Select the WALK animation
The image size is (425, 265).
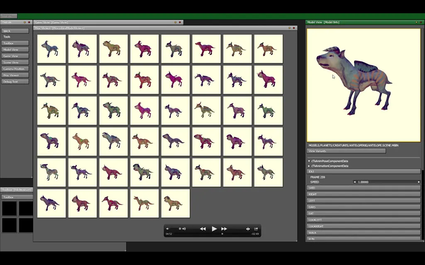364,233
